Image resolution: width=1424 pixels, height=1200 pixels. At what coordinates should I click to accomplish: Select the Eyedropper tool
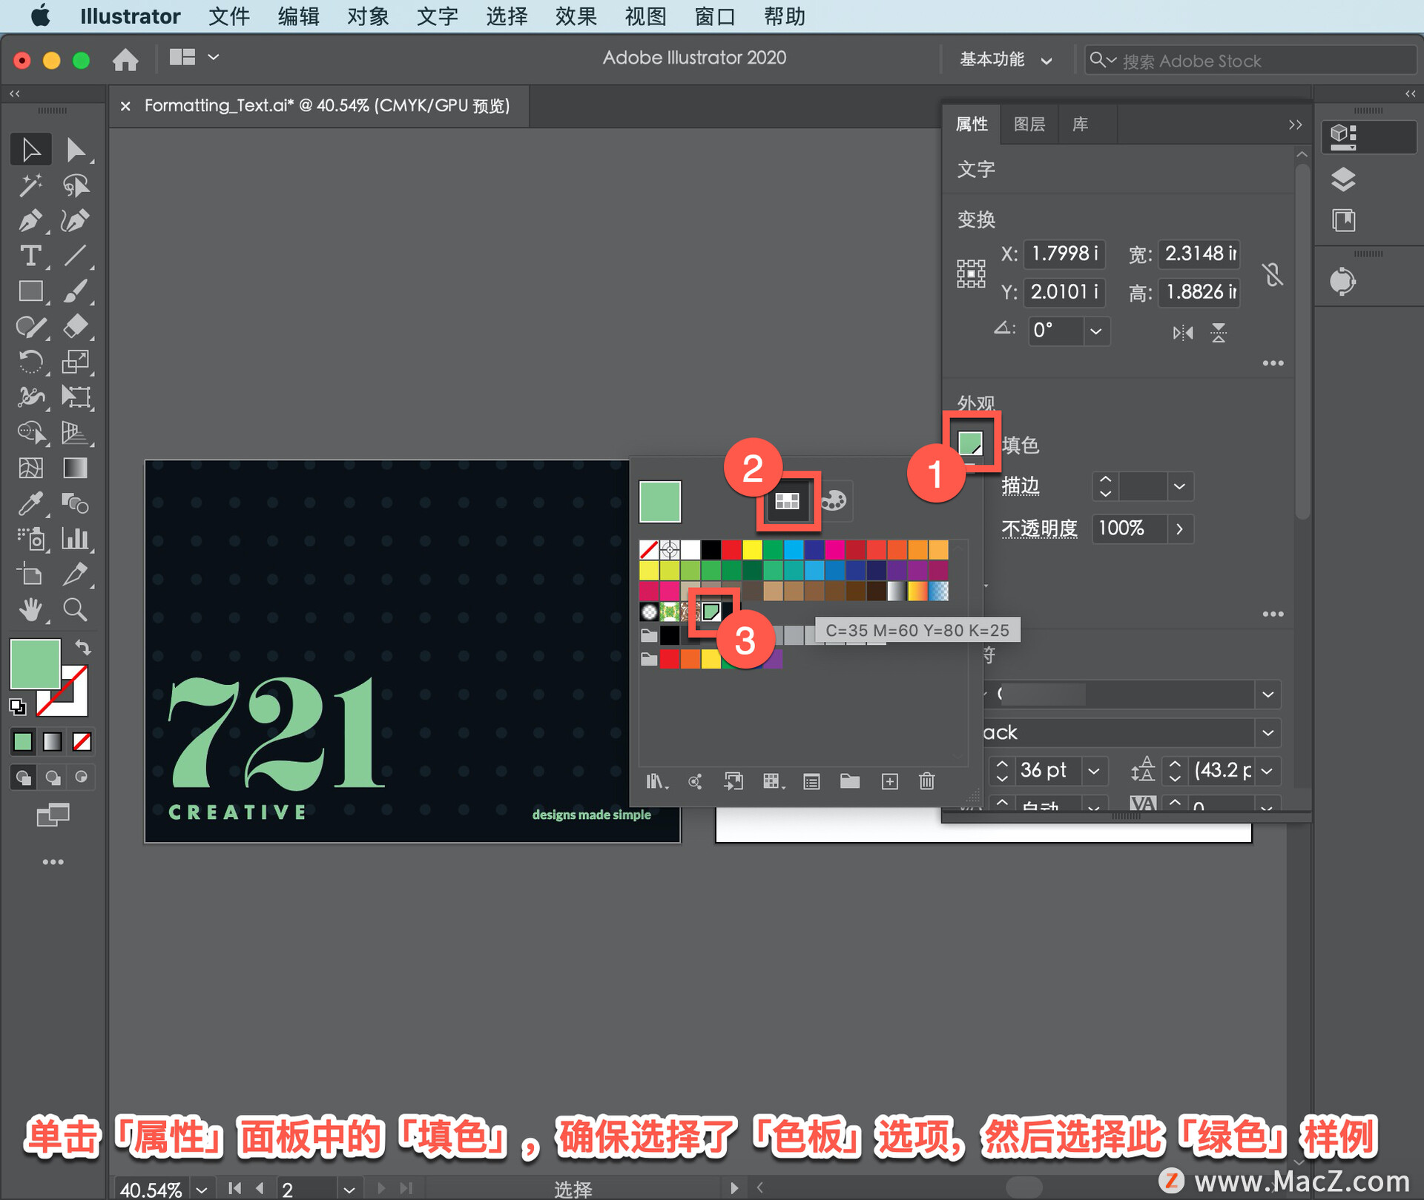tap(30, 503)
